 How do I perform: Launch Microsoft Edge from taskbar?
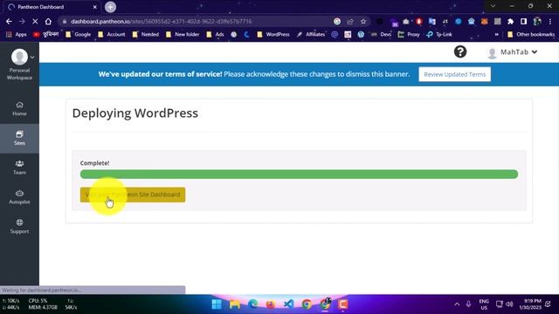[x=252, y=304]
